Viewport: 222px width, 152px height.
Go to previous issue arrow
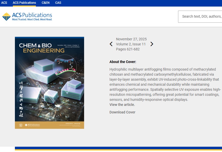pos(111,44)
